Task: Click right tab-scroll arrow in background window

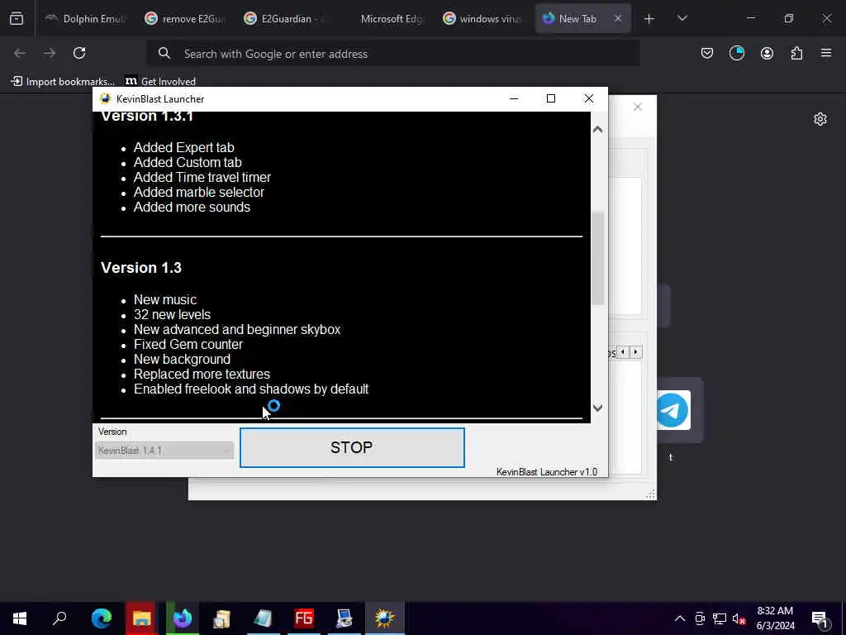Action: pos(635,352)
